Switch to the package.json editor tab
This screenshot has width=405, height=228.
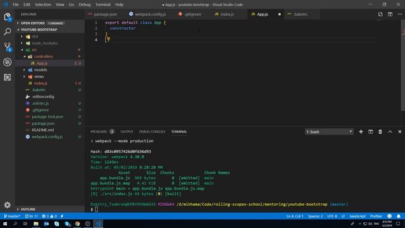click(106, 14)
